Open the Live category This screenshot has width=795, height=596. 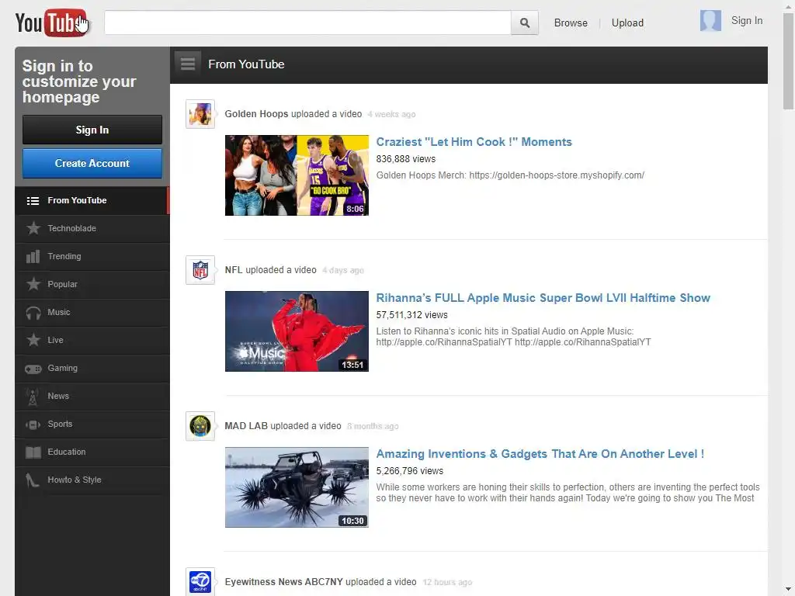tap(92, 340)
